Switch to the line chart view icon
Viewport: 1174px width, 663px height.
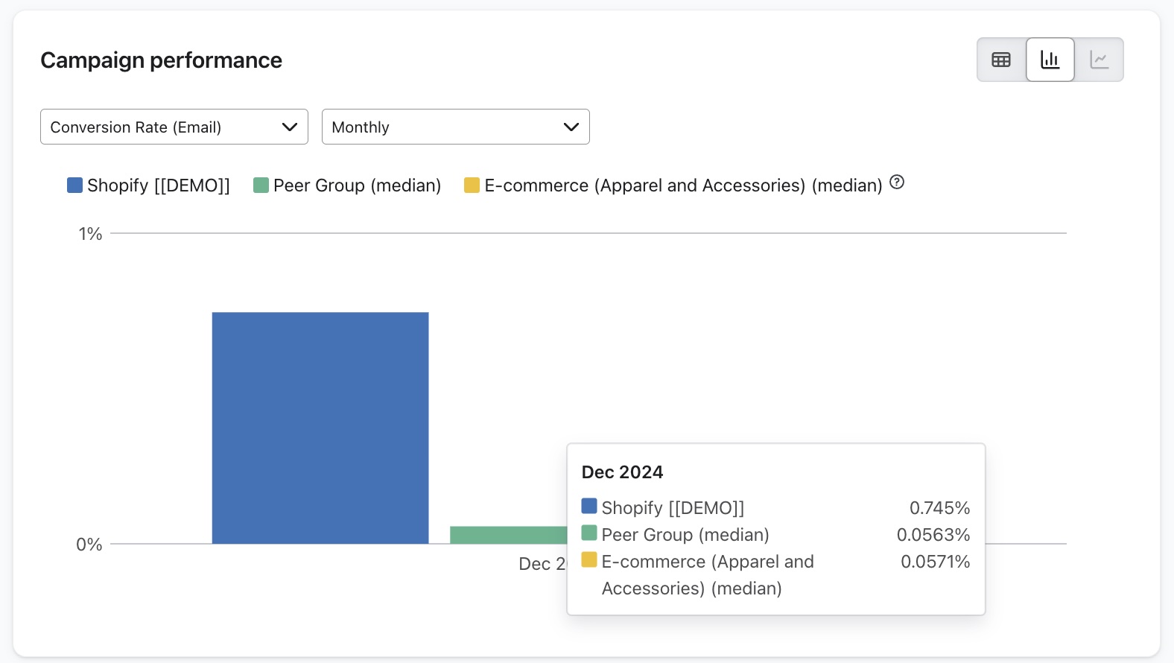[1099, 60]
